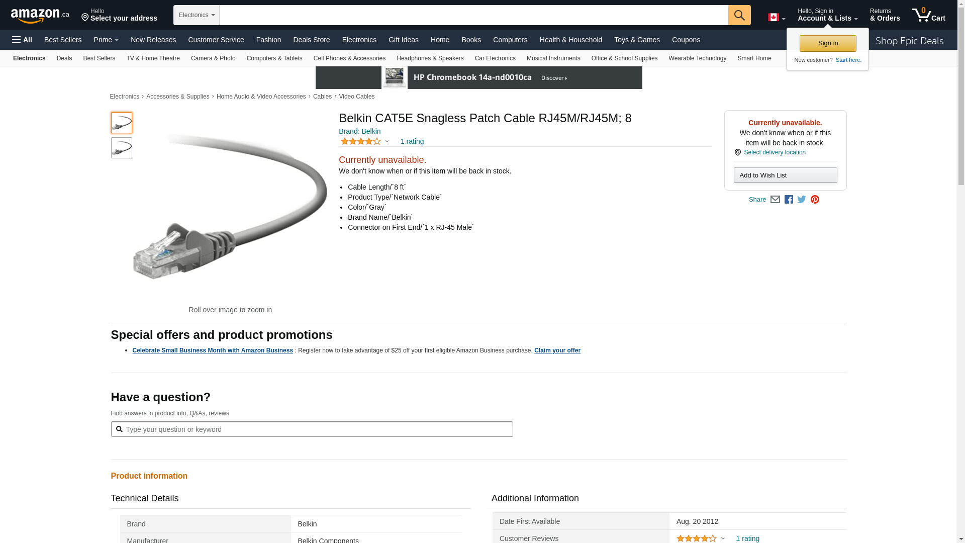Open the Prime menu in navigation

click(106, 40)
